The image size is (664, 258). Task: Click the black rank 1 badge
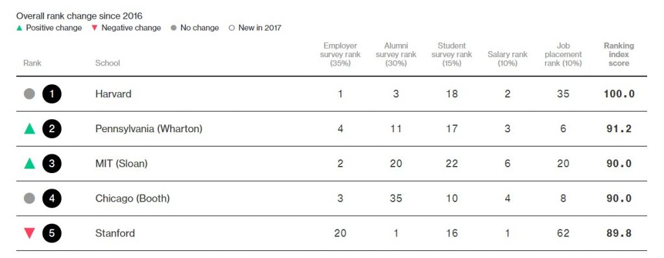pyautogui.click(x=52, y=93)
